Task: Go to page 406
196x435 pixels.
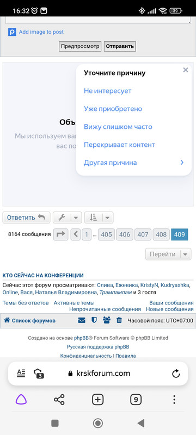Action: point(125,234)
